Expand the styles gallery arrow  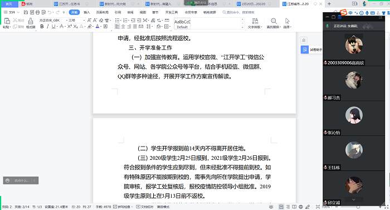(242, 27)
